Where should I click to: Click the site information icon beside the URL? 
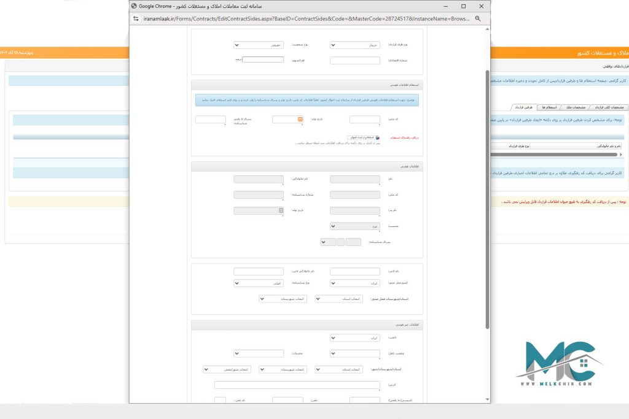136,19
